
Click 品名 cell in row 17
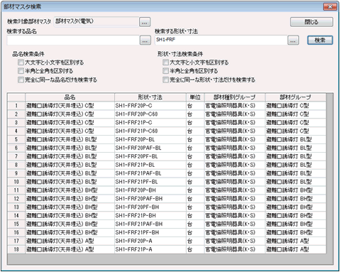(70, 241)
